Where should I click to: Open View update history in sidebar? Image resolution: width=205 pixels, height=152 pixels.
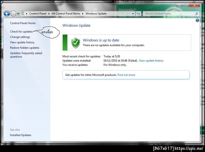pyautogui.click(x=22, y=42)
